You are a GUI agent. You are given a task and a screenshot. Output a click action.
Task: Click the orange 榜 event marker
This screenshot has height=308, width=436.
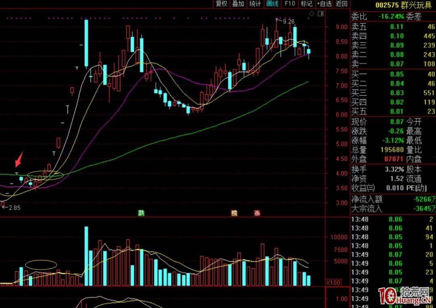235,213
